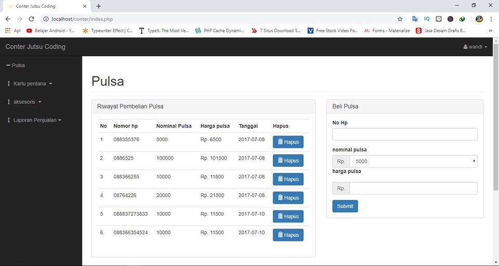Click the Riwayat Pembelian Pulsa panel heading
The image size is (499, 266).
[x=130, y=107]
